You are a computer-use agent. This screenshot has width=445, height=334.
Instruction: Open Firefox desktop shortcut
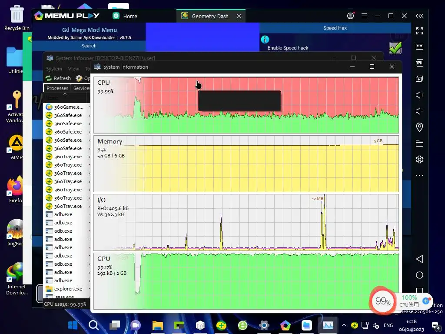click(x=15, y=189)
